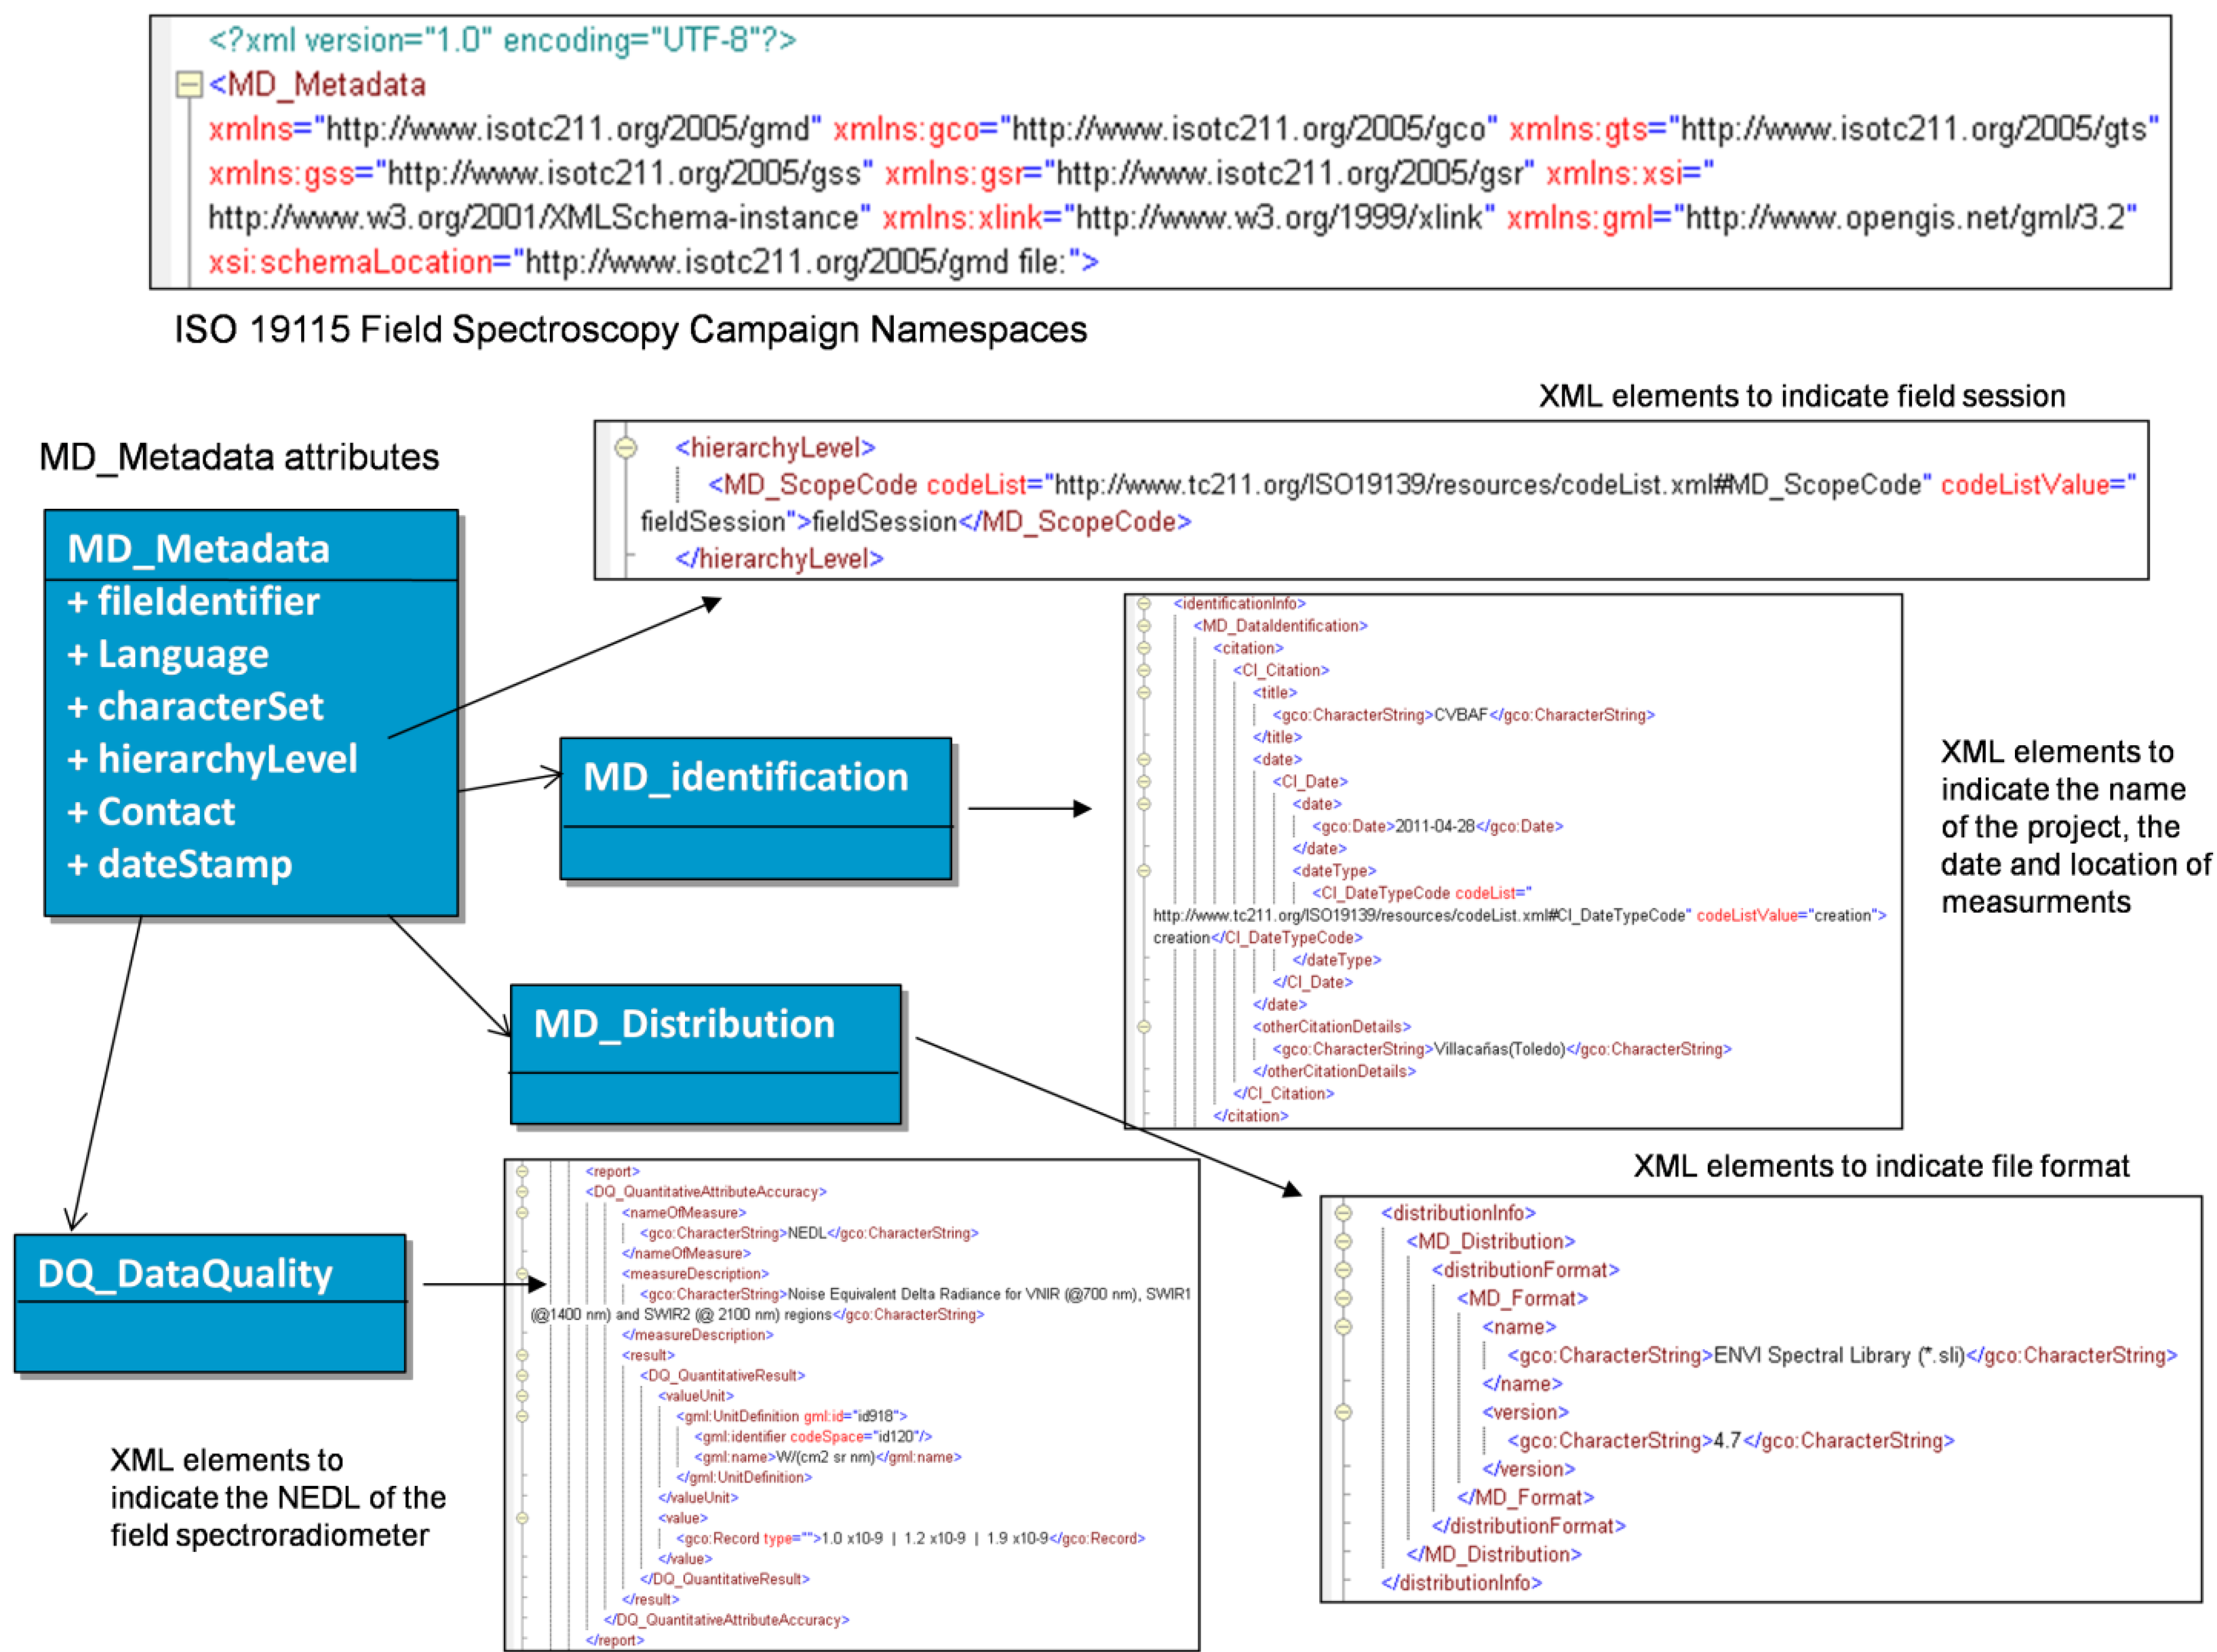Screen dimensions: 2217x1652
Task: Click the ENVI Spectral Library text value
Action: tap(1839, 1355)
